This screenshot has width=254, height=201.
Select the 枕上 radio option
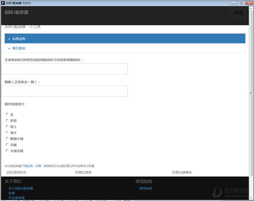(7, 127)
